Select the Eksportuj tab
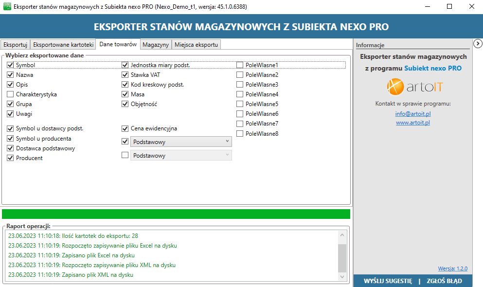The width and height of the screenshot is (483, 287). click(x=15, y=44)
